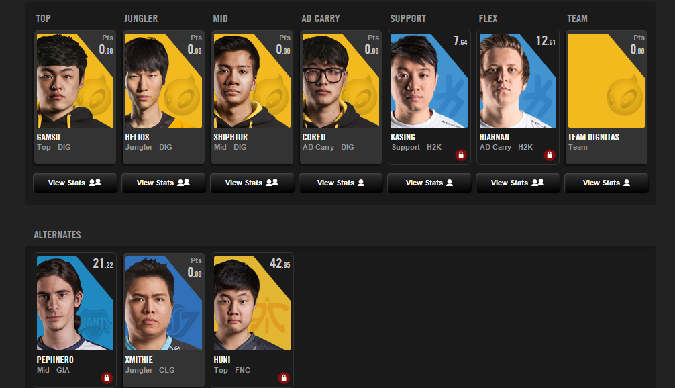Viewport: 675px width, 388px height.
Task: Select Gamsu's player portrait card
Action: pos(75,97)
